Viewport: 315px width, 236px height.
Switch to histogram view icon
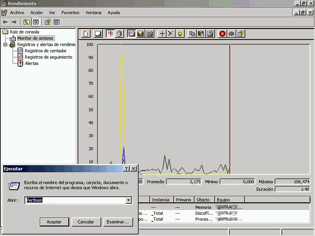coord(141,33)
